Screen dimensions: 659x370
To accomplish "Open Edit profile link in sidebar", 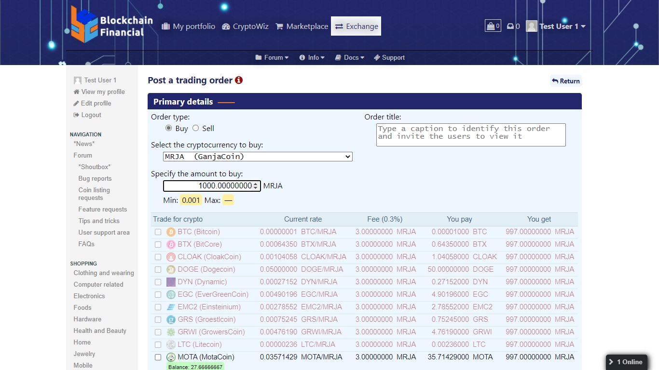I will pyautogui.click(x=96, y=104).
